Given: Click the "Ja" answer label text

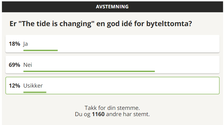Looking at the screenshot, I should tap(26, 44).
